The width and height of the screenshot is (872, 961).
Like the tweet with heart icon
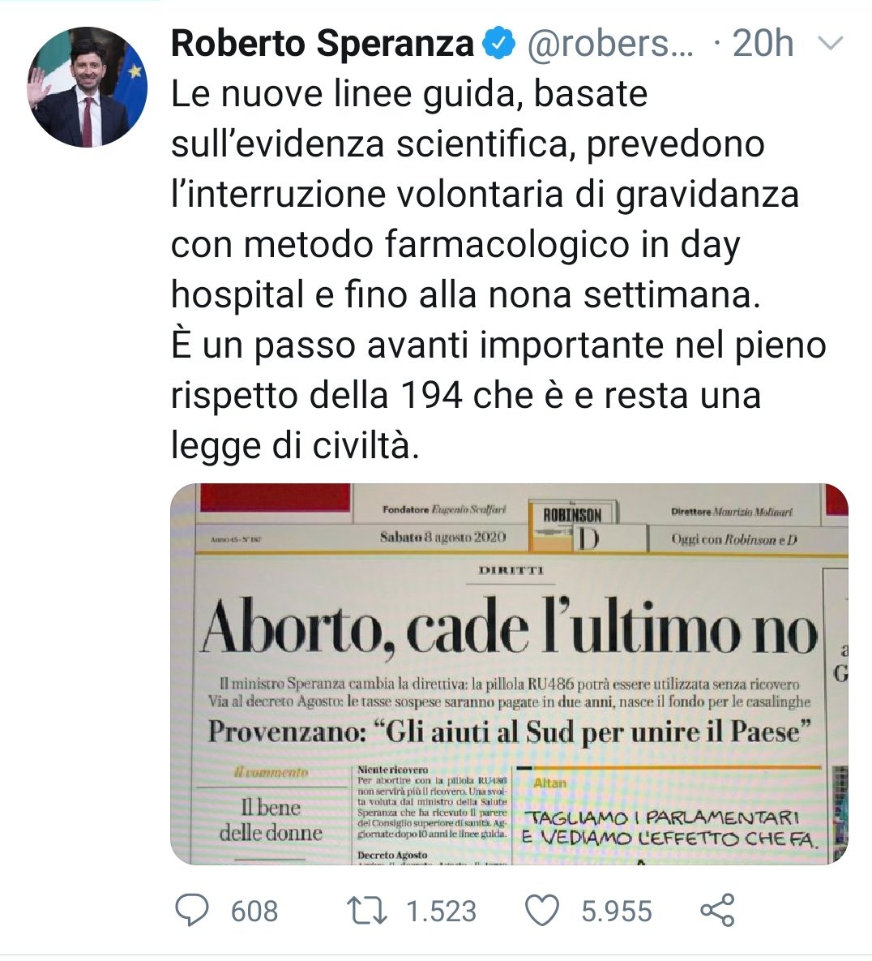click(542, 910)
